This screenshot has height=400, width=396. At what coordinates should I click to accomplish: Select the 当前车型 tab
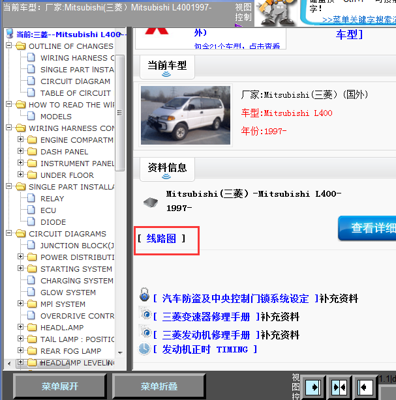pyautogui.click(x=167, y=67)
